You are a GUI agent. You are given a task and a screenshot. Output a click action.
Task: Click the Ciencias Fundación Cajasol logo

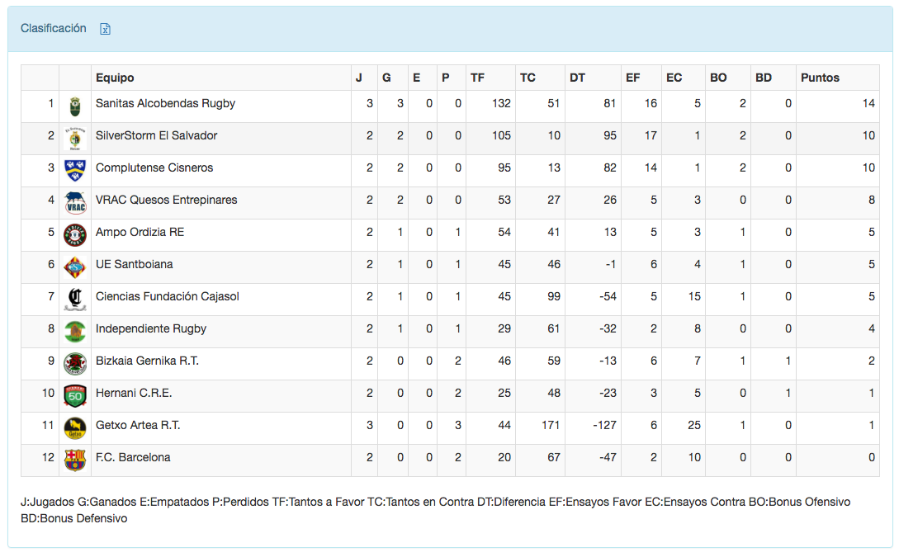(x=75, y=299)
